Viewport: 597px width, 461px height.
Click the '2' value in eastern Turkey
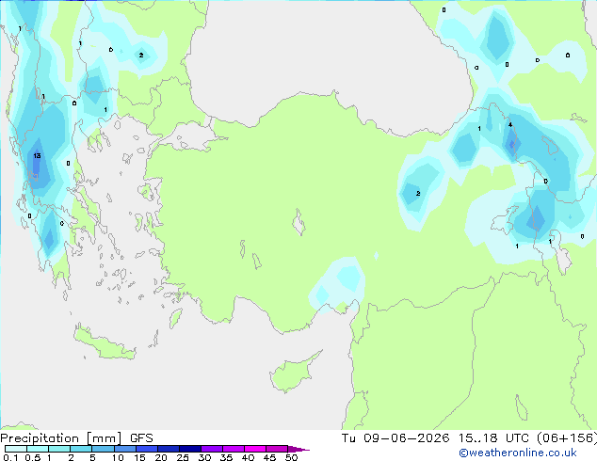[418, 193]
